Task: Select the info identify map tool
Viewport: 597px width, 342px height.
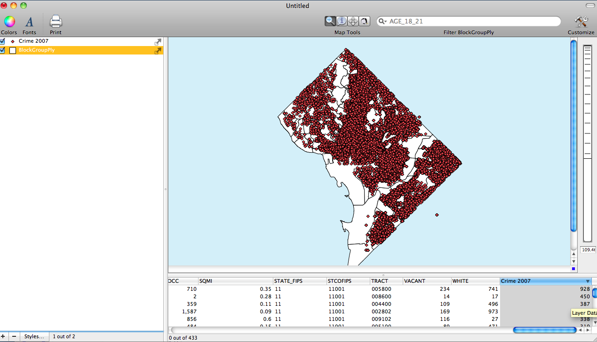Action: (x=342, y=21)
